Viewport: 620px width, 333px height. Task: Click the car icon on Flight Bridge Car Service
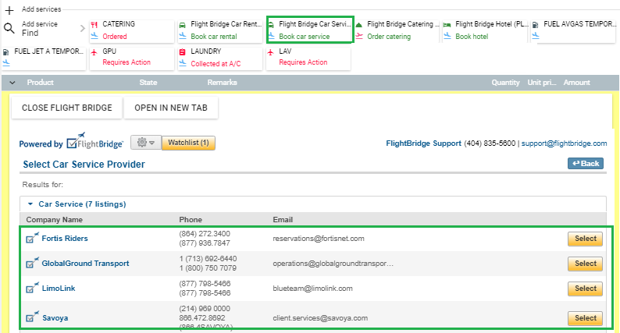[x=271, y=25]
